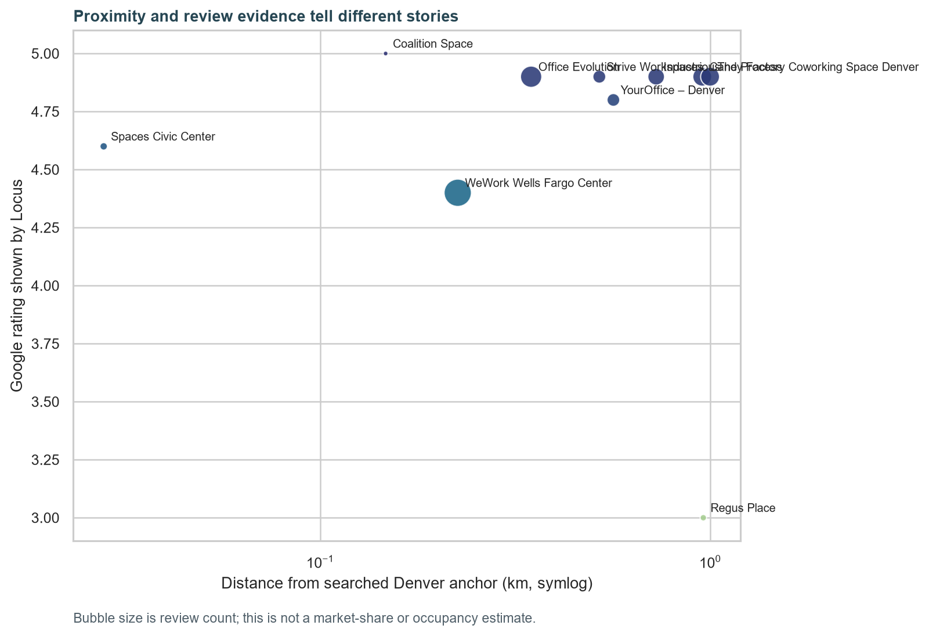Click the chart title about proximity and reviews
The height and width of the screenshot is (636, 929).
click(266, 17)
